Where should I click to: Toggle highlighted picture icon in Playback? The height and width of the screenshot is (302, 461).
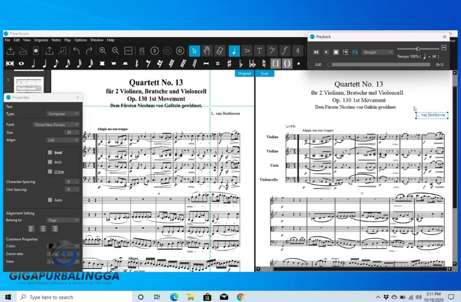point(355,52)
